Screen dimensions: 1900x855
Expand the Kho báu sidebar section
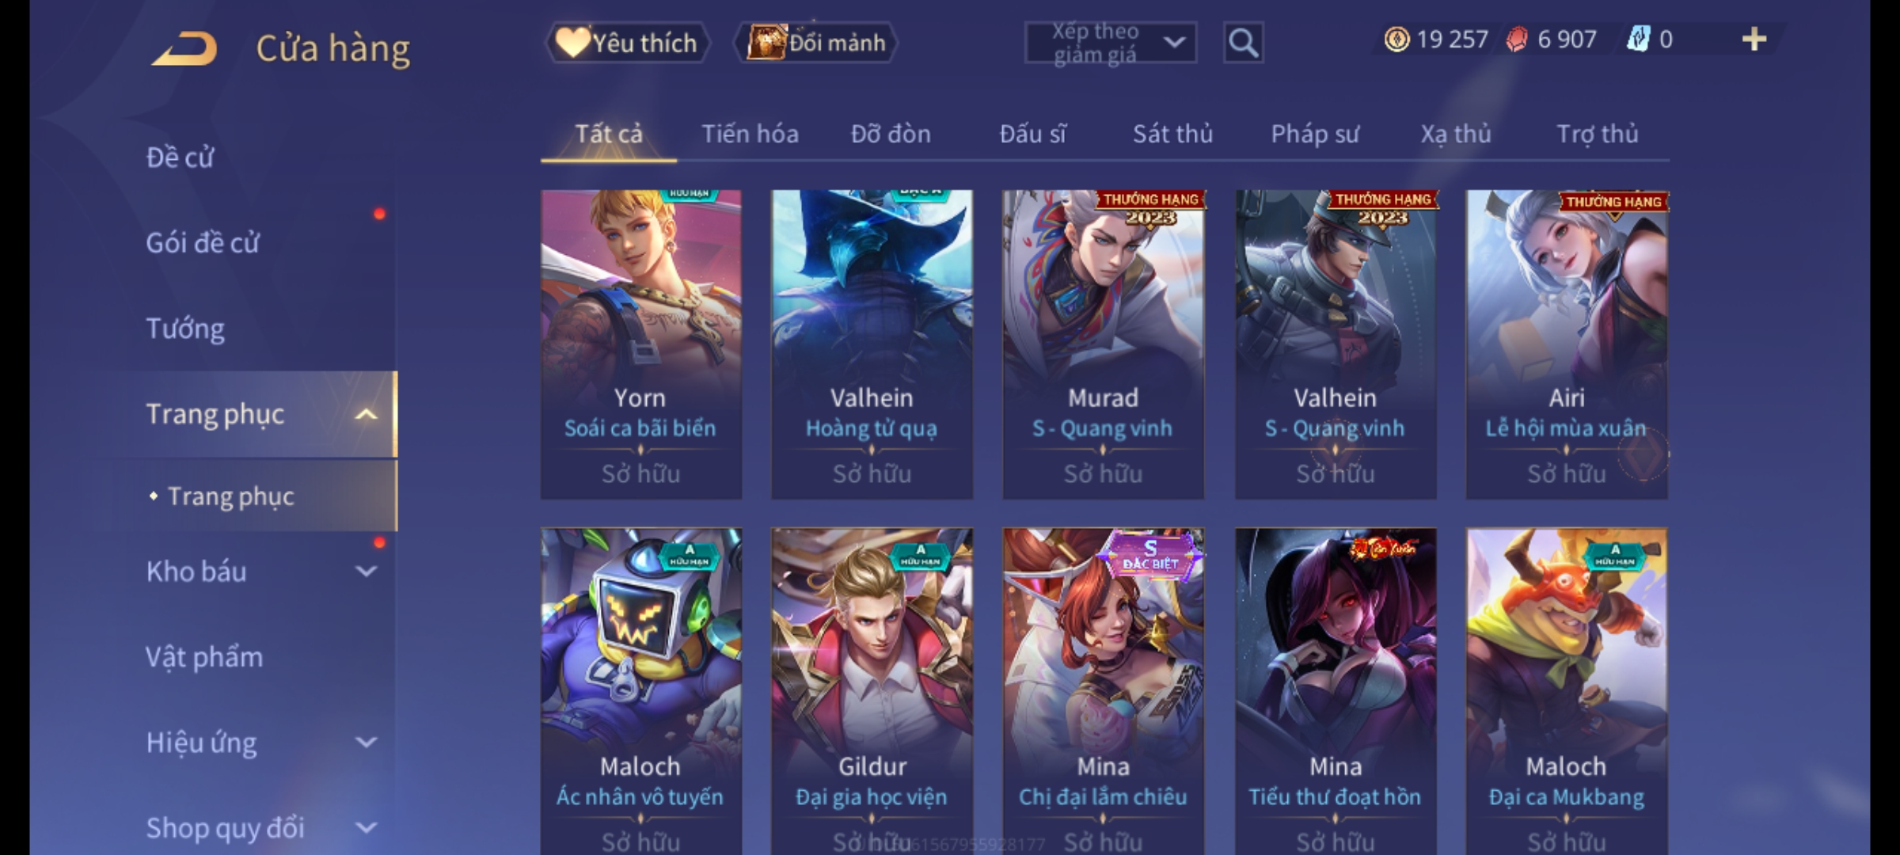click(x=366, y=571)
